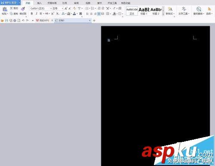This screenshot has width=215, height=166.
Task: Click the Cut scissors button
Action: point(14,8)
